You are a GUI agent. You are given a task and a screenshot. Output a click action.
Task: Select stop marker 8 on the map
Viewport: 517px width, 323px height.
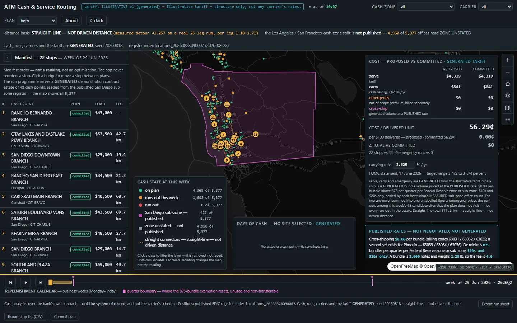pyautogui.click(x=214, y=124)
